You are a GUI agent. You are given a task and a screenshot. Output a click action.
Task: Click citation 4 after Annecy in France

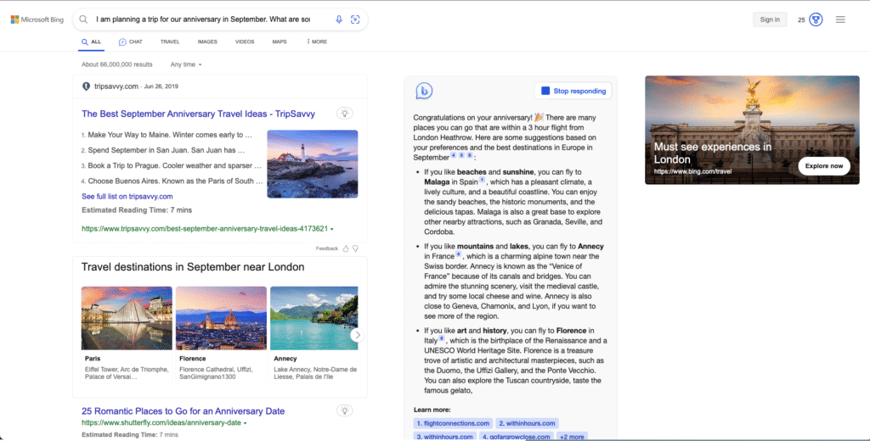tap(458, 254)
